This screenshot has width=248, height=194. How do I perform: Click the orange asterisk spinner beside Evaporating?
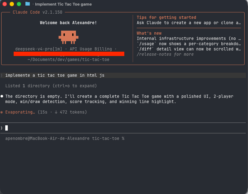click(2, 112)
